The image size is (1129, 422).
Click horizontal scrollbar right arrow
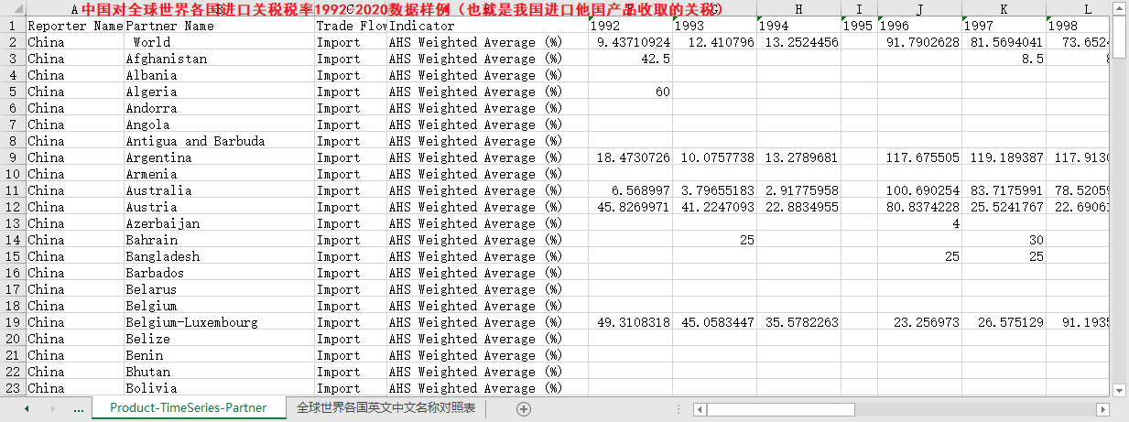point(1102,409)
